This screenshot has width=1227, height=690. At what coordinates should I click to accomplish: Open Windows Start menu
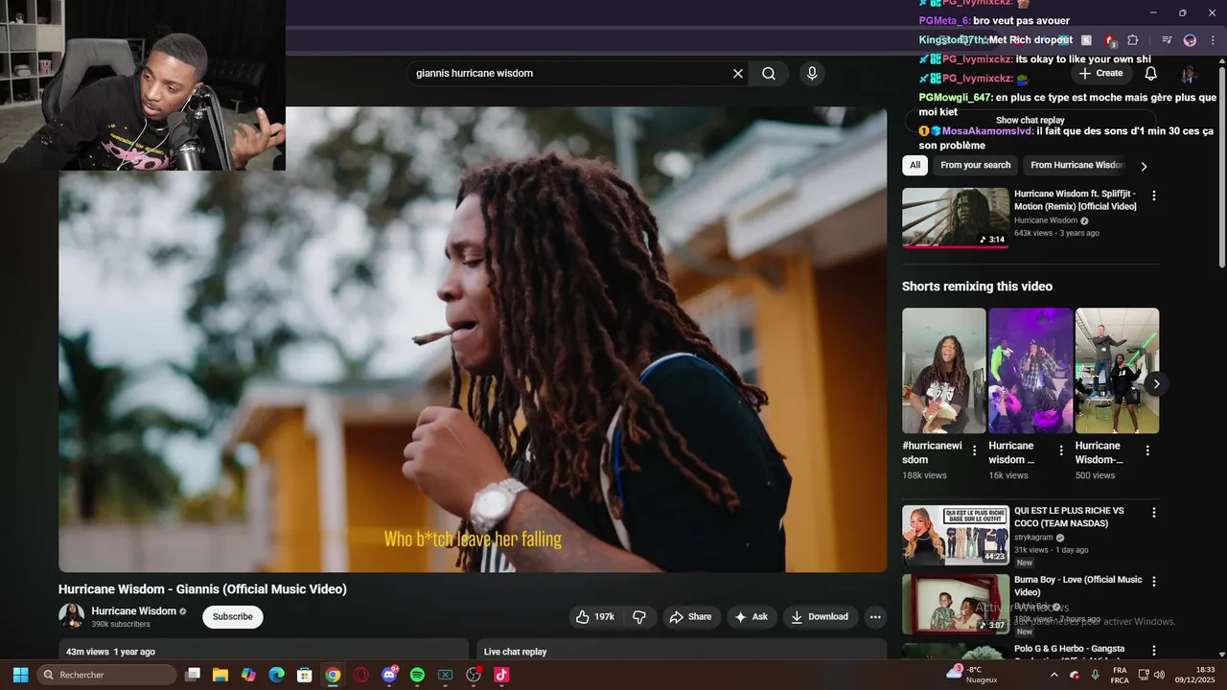pos(20,675)
